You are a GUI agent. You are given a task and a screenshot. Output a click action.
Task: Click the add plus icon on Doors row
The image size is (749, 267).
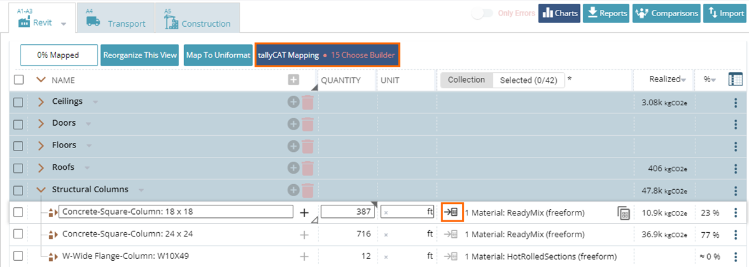click(293, 124)
